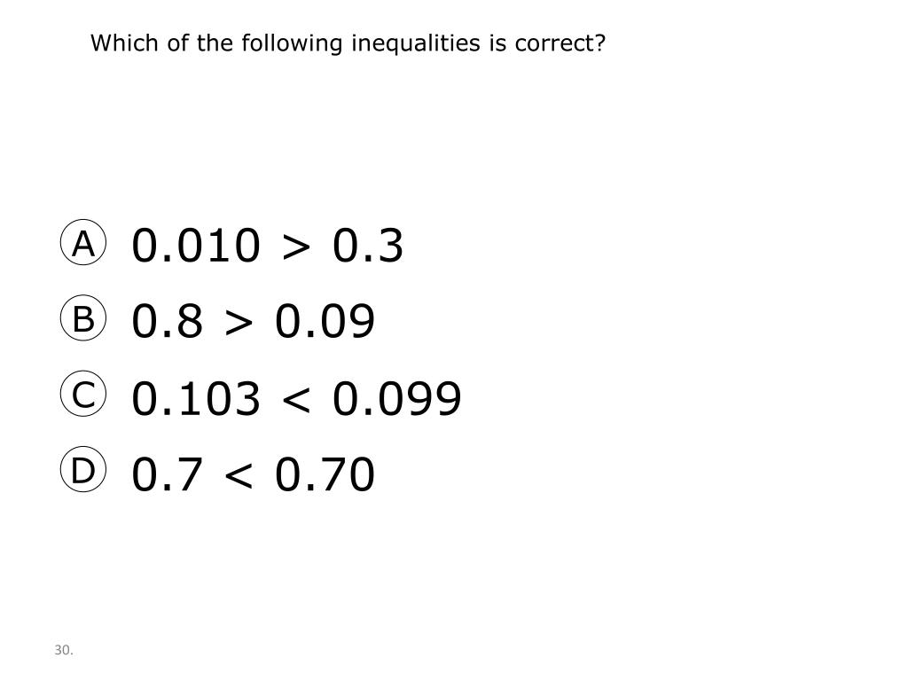Image resolution: width=908 pixels, height=681 pixels.
Task: Click the number 0.09 in option B
Action: [325, 321]
